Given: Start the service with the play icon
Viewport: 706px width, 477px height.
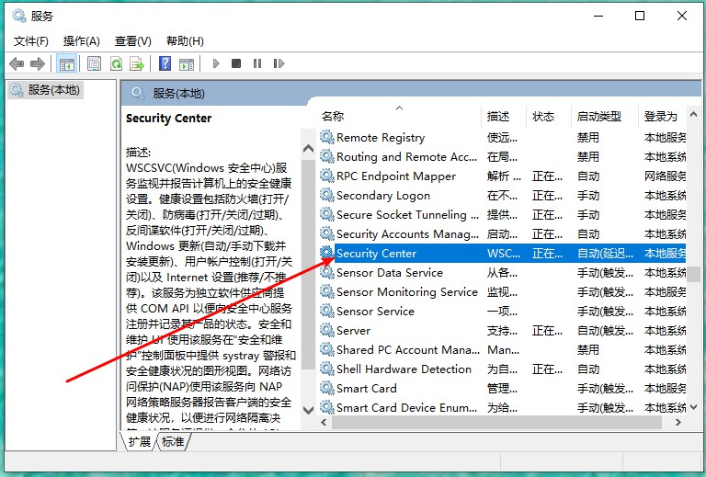Looking at the screenshot, I should coord(216,63).
